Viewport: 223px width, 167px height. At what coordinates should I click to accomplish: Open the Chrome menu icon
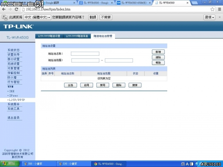(220, 9)
